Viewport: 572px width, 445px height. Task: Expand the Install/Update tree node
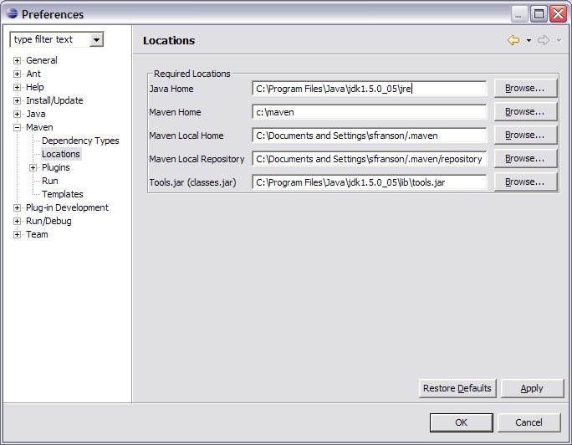pyautogui.click(x=17, y=100)
